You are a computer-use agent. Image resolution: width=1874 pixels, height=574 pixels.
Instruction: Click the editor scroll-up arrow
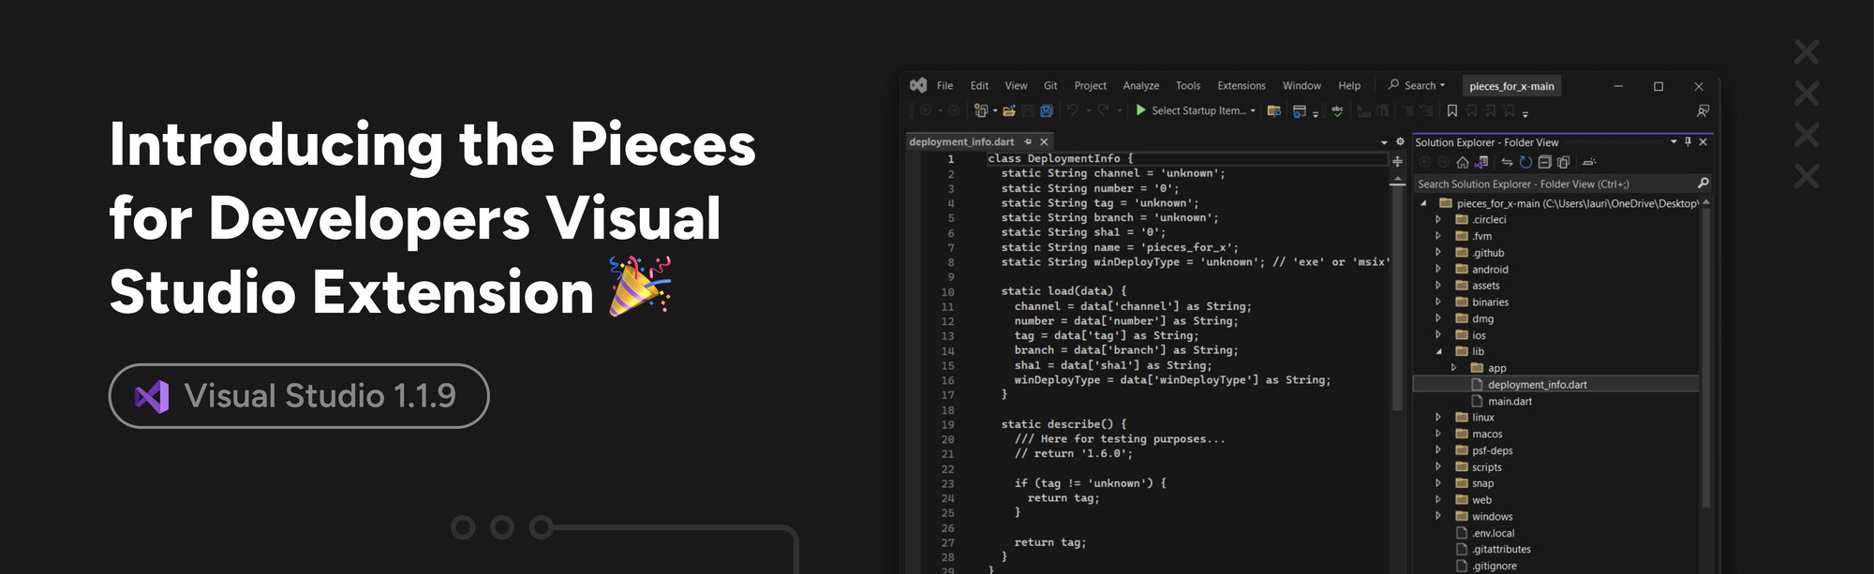pos(1397,180)
